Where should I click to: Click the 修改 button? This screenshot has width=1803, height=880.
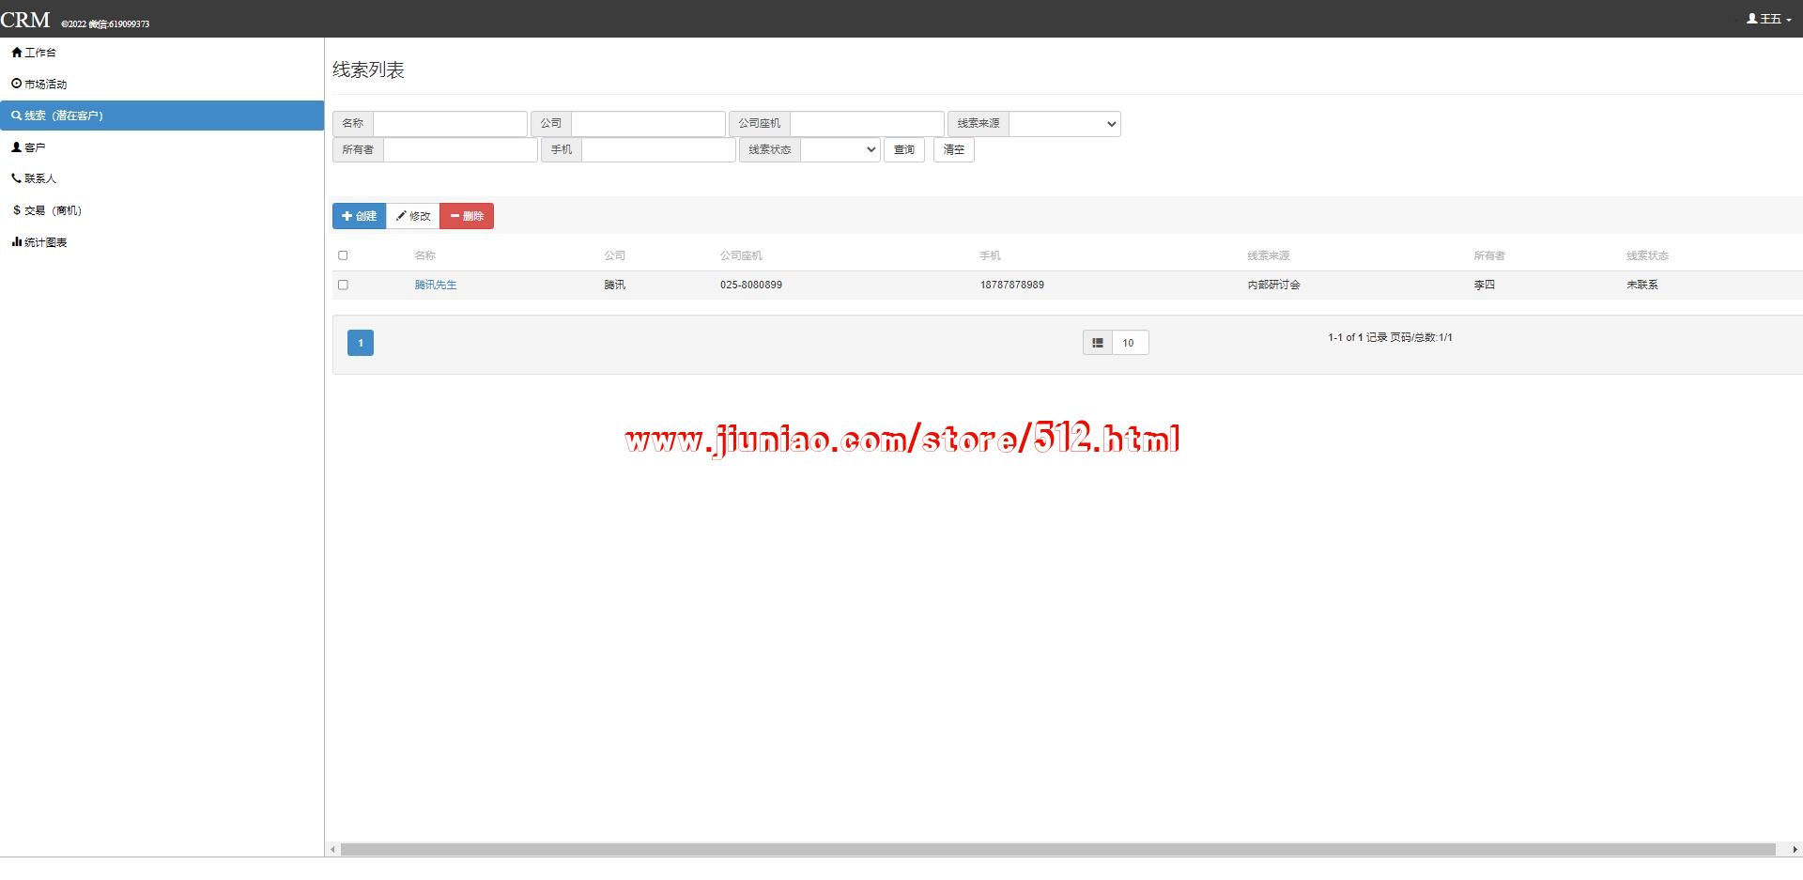click(x=413, y=216)
